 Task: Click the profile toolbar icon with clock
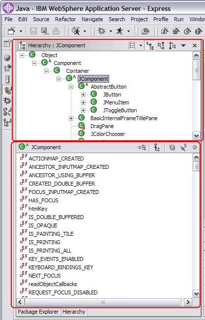tap(76, 31)
